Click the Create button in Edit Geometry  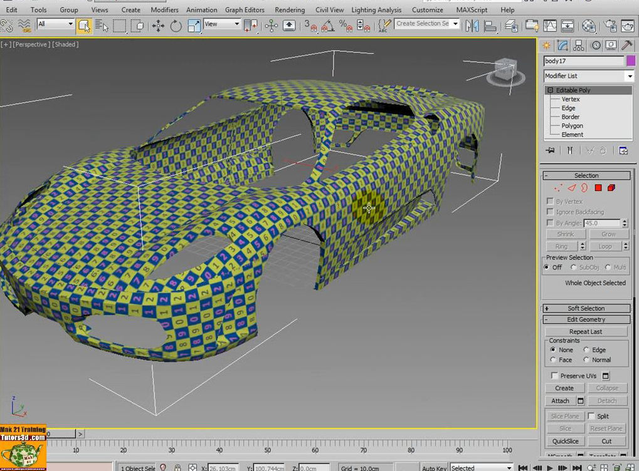point(564,388)
